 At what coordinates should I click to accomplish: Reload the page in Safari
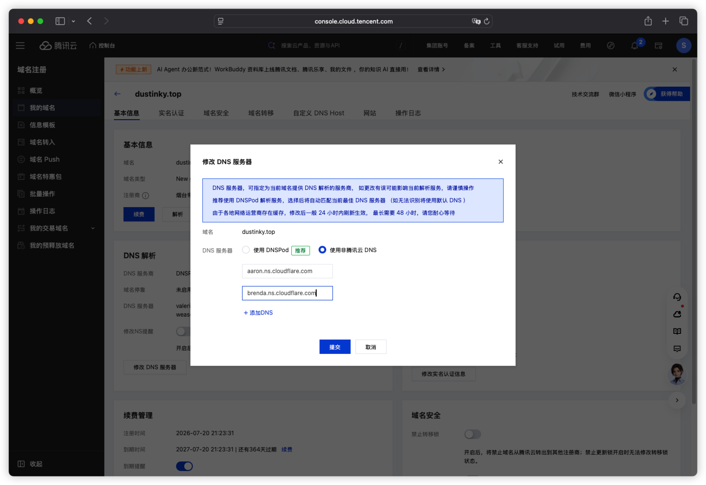pyautogui.click(x=486, y=21)
